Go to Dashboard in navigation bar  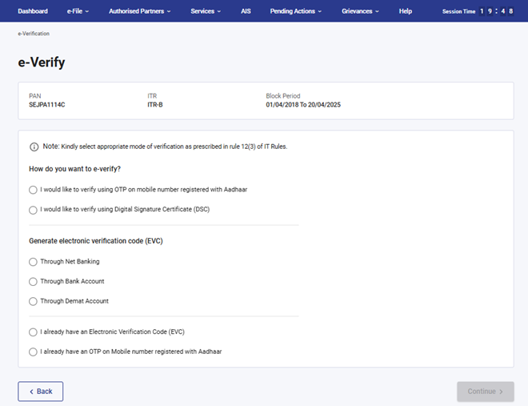(x=33, y=11)
